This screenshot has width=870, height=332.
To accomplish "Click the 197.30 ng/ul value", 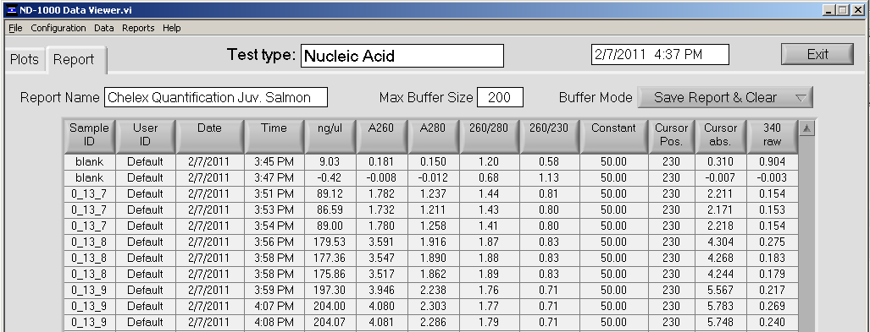I will click(330, 290).
